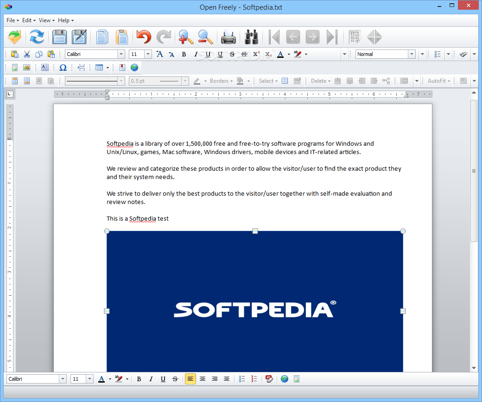
Task: Click top font color A swatch
Action: (280, 54)
